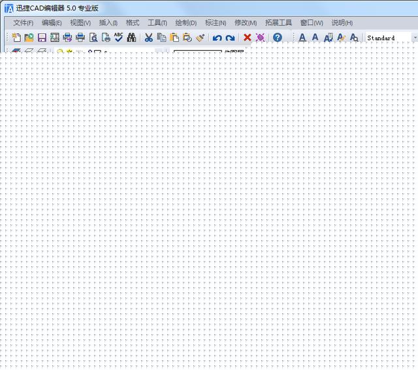Image resolution: width=418 pixels, height=370 pixels.
Task: Click the publish page icon before spell check
Action: (106, 37)
